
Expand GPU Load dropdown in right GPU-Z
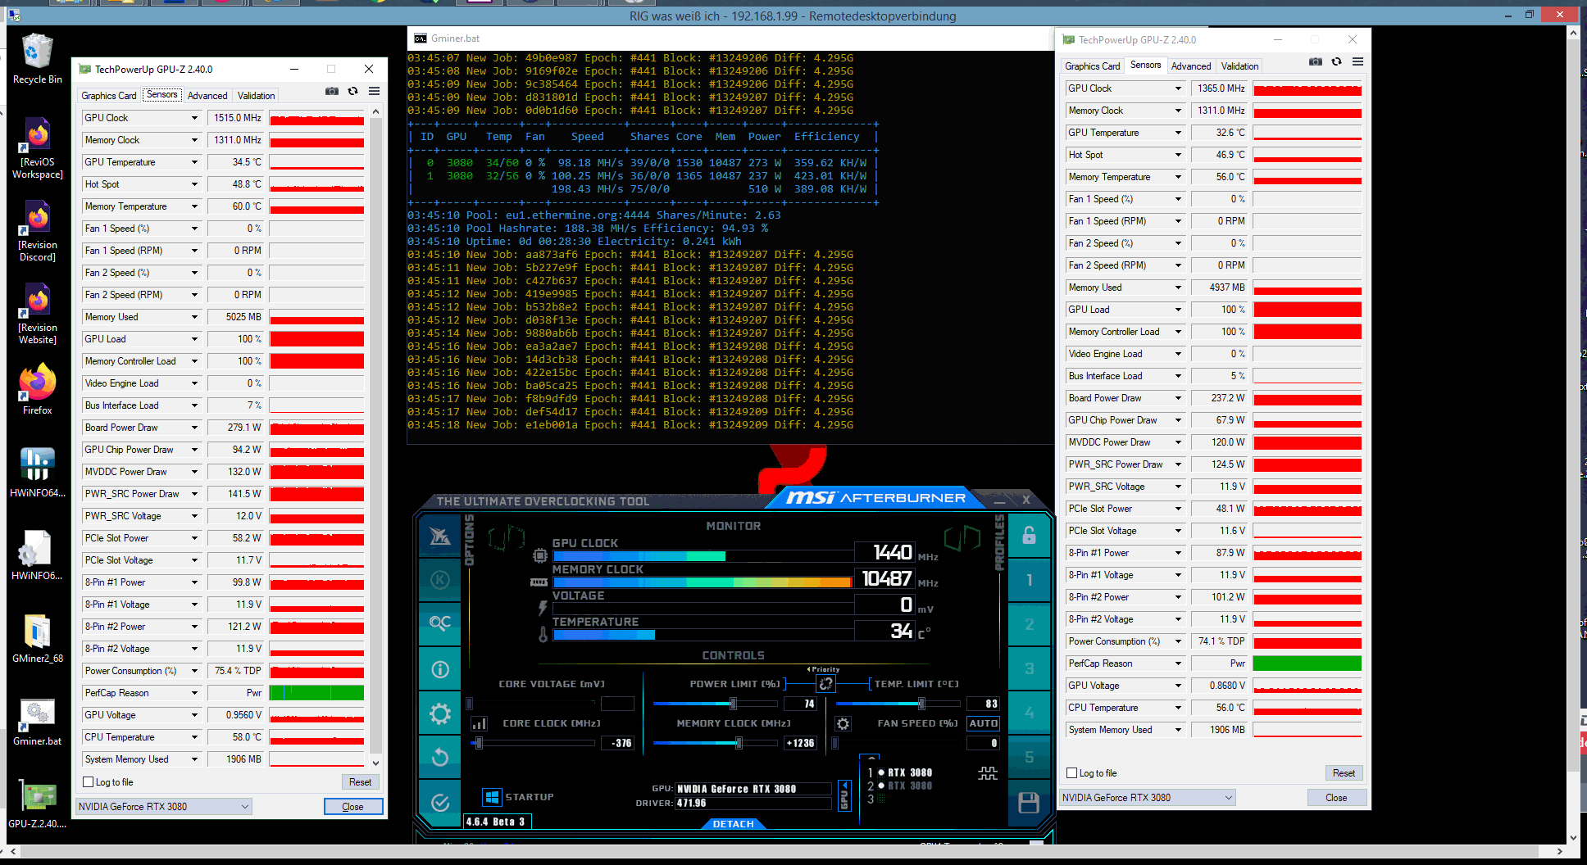1178,310
